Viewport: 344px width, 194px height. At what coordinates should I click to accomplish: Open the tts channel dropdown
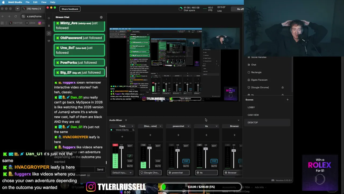217,126
